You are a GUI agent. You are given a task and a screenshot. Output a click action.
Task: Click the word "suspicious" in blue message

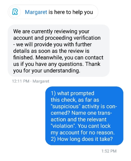[66, 106]
